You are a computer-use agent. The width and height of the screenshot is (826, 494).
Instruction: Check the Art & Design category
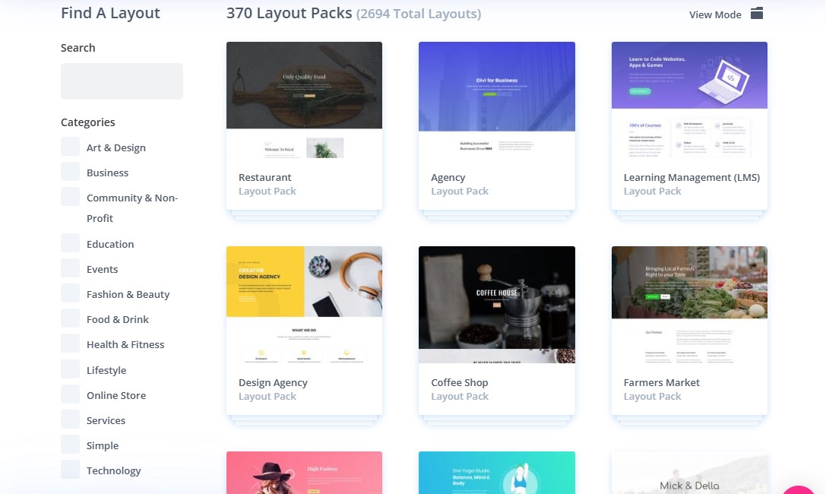click(x=70, y=147)
